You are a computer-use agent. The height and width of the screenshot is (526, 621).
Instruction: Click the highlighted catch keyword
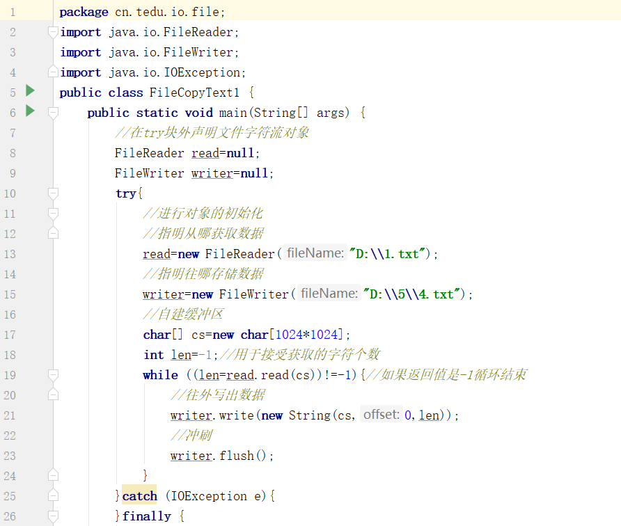[139, 496]
